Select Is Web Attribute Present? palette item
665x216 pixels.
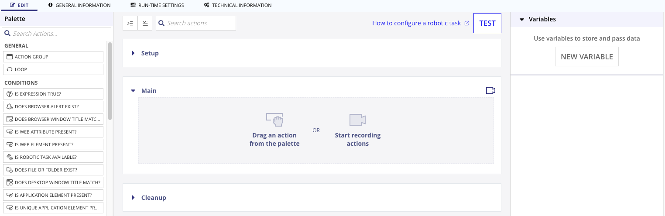tap(53, 132)
